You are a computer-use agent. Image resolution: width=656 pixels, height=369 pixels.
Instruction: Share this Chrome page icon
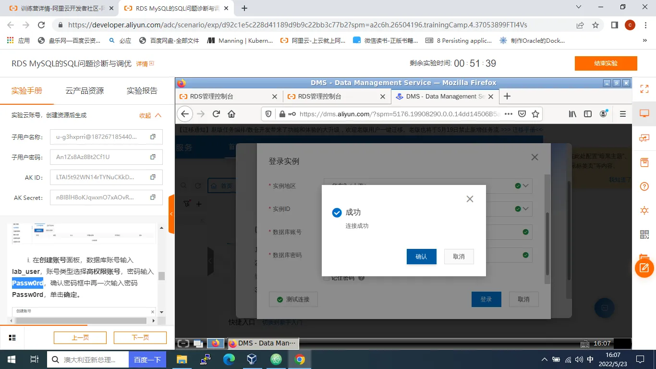pos(580,25)
